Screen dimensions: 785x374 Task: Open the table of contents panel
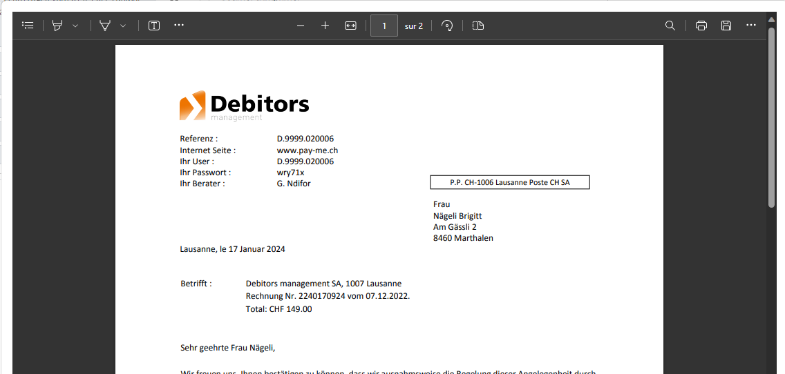point(28,26)
